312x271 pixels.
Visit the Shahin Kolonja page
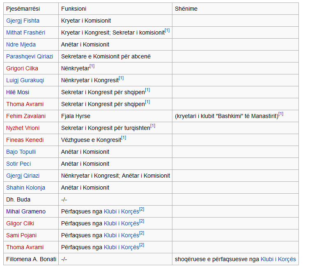click(25, 188)
